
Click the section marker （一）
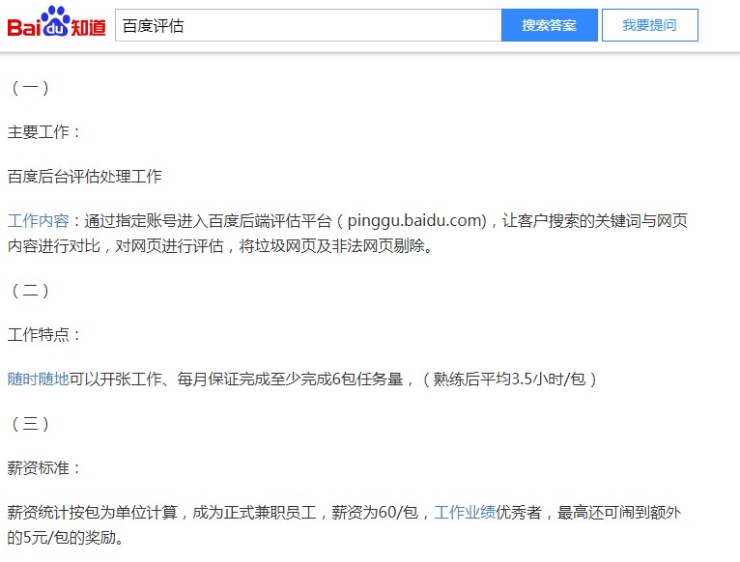coord(30,88)
